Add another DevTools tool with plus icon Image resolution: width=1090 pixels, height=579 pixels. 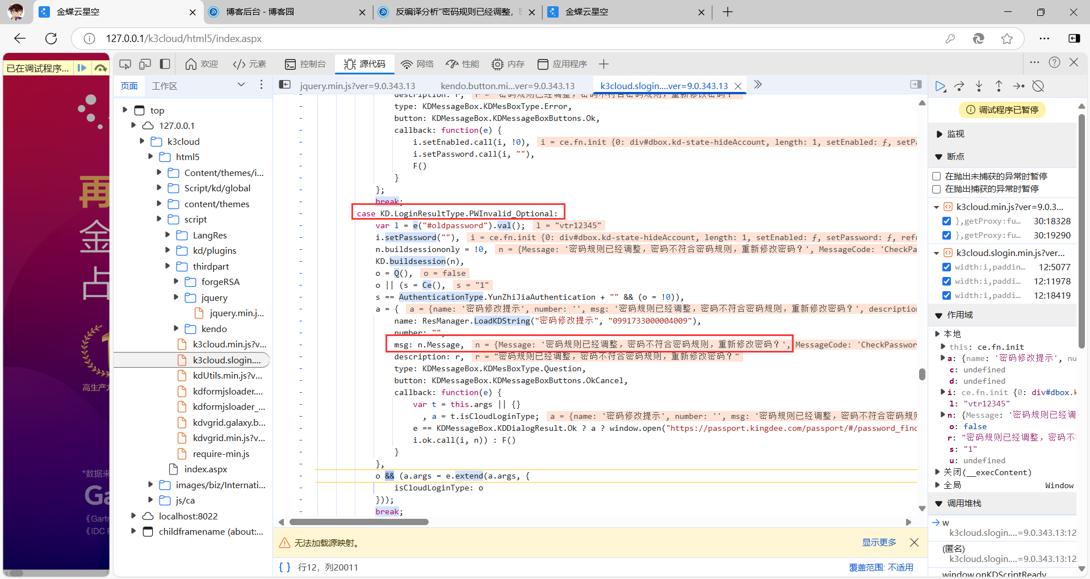pos(603,64)
